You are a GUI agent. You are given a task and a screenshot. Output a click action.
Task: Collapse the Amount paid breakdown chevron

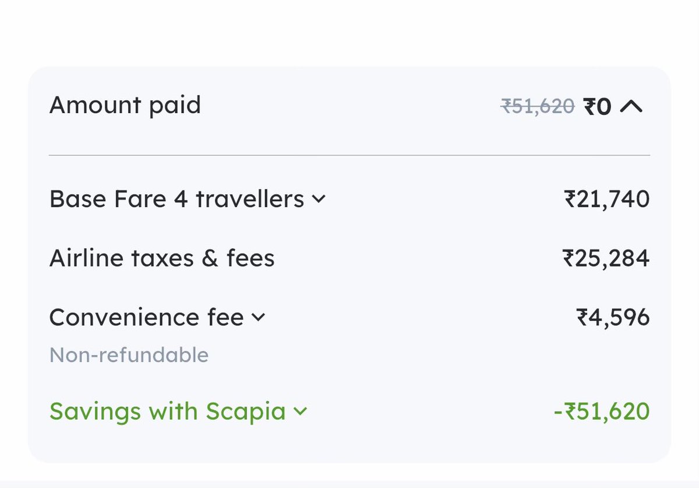[x=631, y=107]
